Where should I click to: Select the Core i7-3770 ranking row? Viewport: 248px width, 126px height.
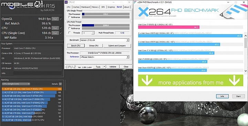tap(32, 106)
